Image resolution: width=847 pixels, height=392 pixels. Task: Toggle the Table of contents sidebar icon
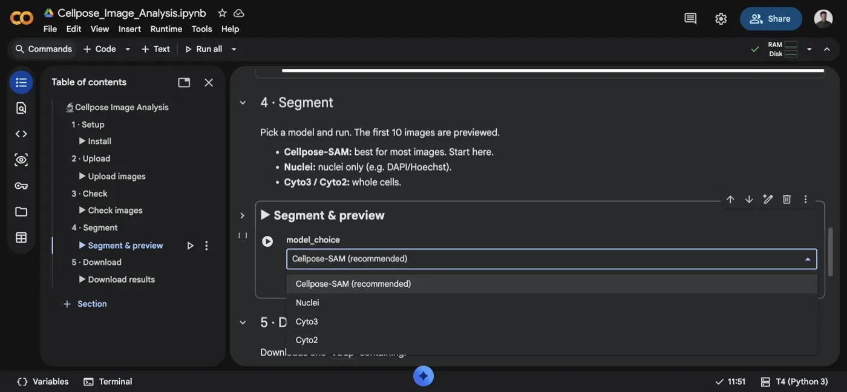click(x=21, y=82)
